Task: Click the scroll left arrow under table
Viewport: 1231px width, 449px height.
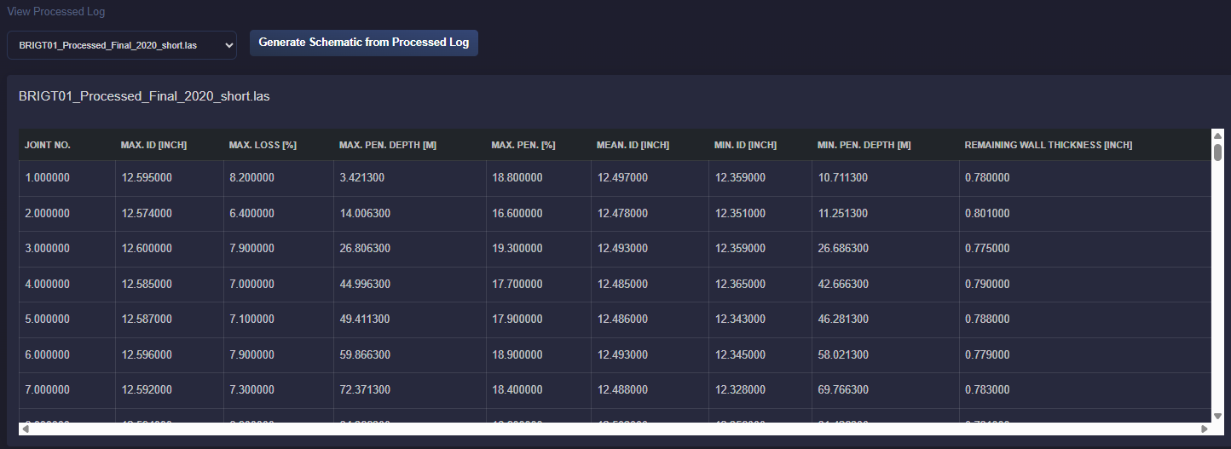Action: pyautogui.click(x=25, y=429)
